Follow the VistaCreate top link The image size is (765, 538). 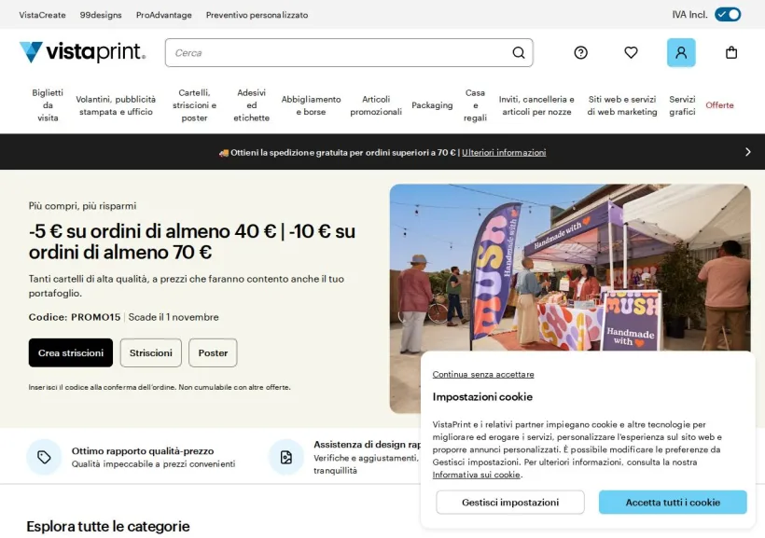click(x=42, y=15)
